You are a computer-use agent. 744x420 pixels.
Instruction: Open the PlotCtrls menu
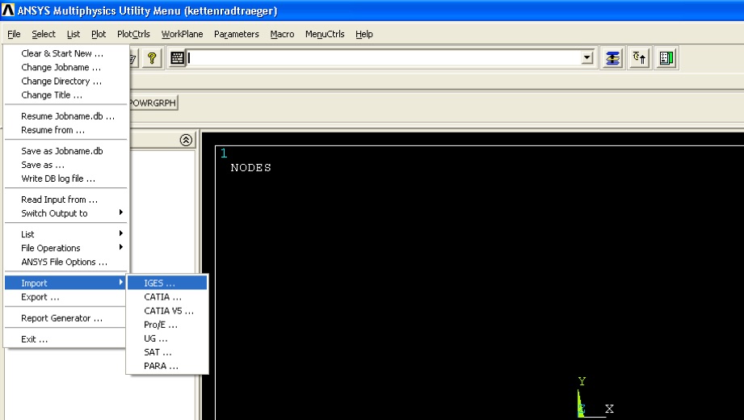pos(133,34)
